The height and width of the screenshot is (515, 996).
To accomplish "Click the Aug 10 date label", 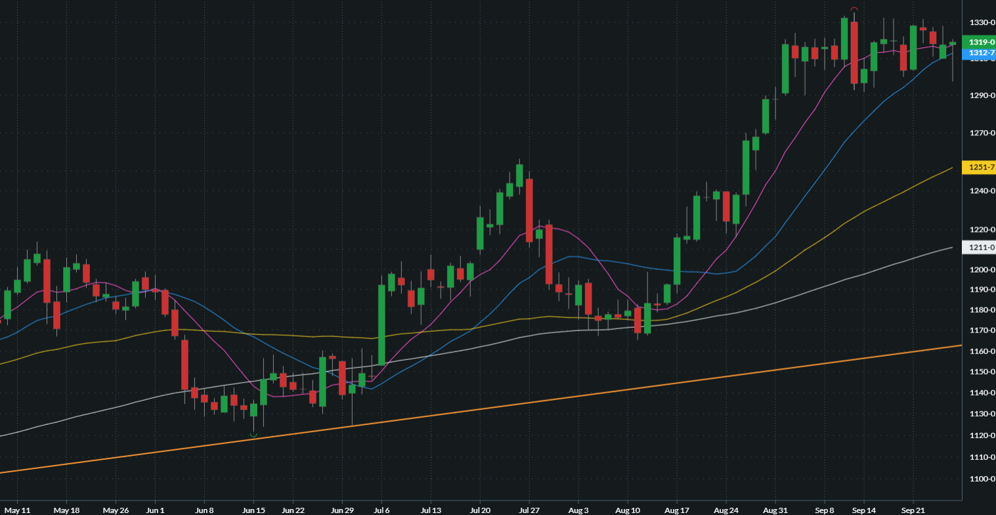I will coord(628,510).
